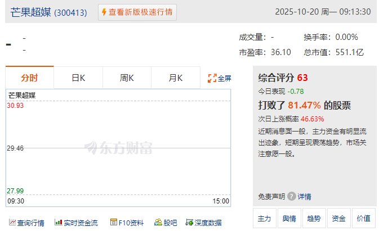The image size is (379, 231).
Task: Click the chart high price 30.93
Action: click(x=15, y=105)
